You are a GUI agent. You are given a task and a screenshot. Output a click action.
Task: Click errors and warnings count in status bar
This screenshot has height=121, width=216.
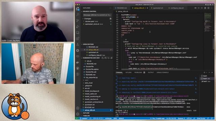click(98, 118)
